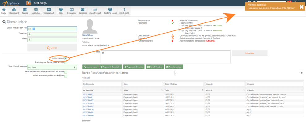Click the green checkmark next to Pagamenti
The image size is (306, 125).
(x=172, y=23)
